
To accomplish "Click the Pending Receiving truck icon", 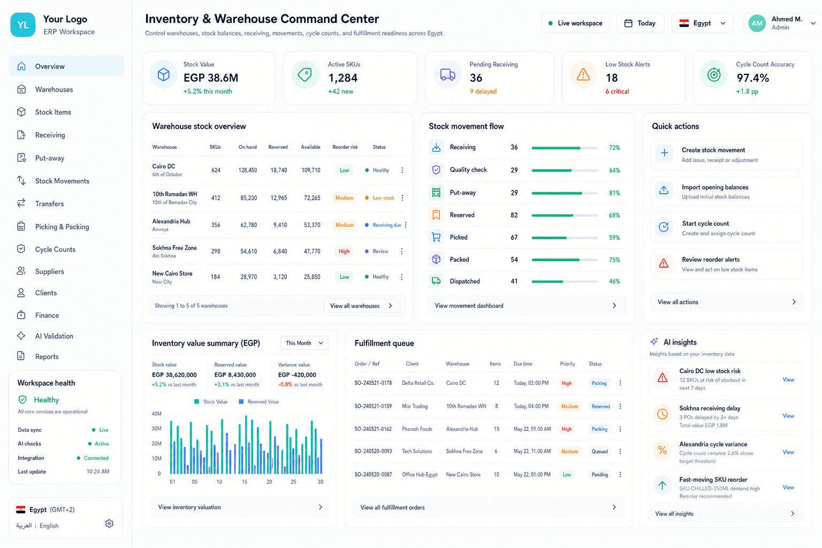I will point(447,74).
